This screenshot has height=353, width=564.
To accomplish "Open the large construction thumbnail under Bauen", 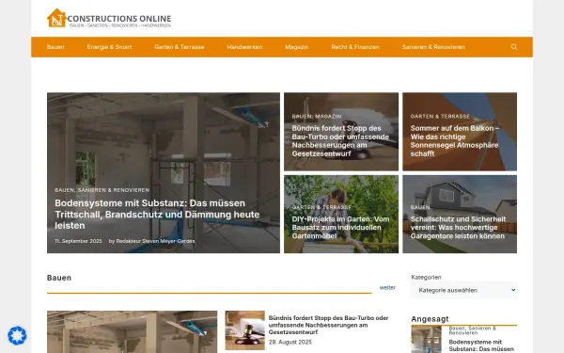I will 132,331.
